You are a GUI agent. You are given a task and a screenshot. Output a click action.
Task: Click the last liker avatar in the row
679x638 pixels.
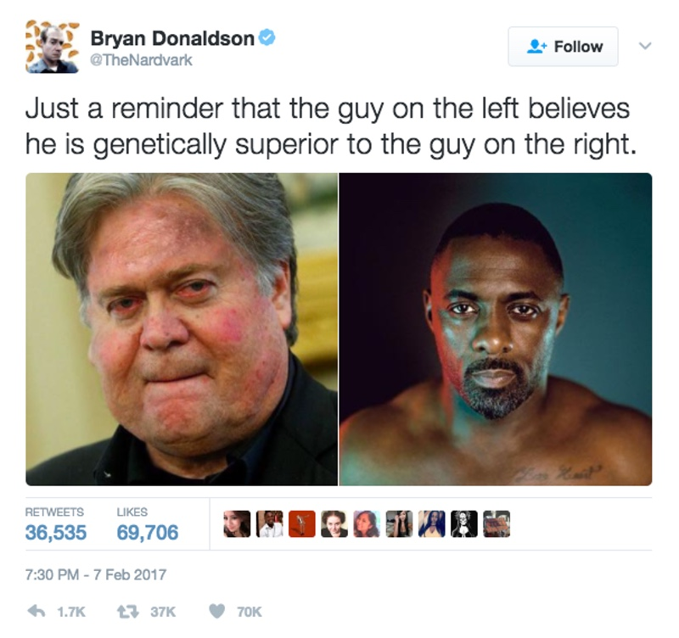point(497,523)
